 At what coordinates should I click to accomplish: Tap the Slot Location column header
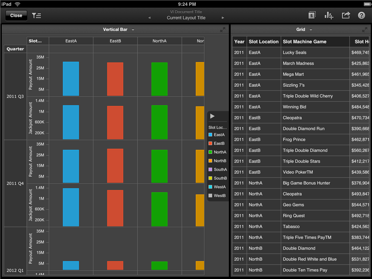point(264,42)
